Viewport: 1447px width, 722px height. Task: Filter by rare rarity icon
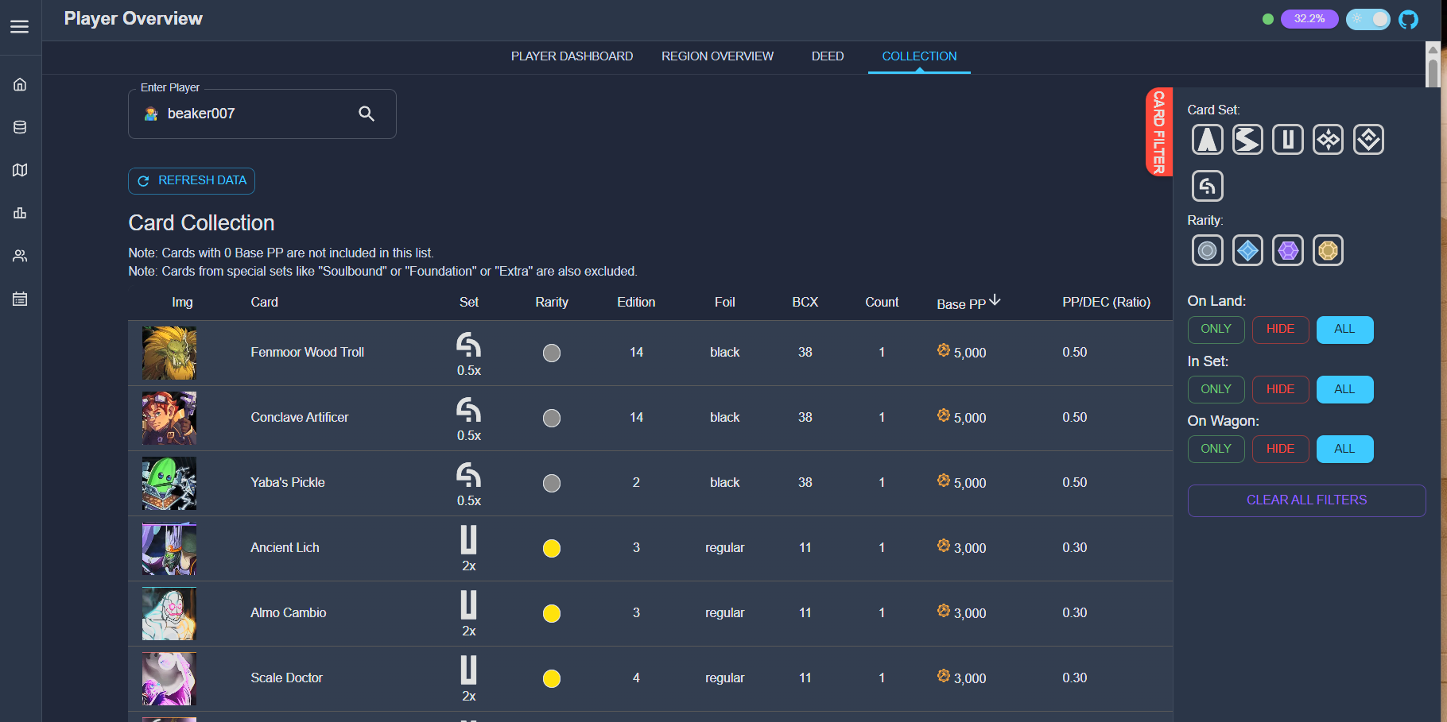[x=1247, y=251]
